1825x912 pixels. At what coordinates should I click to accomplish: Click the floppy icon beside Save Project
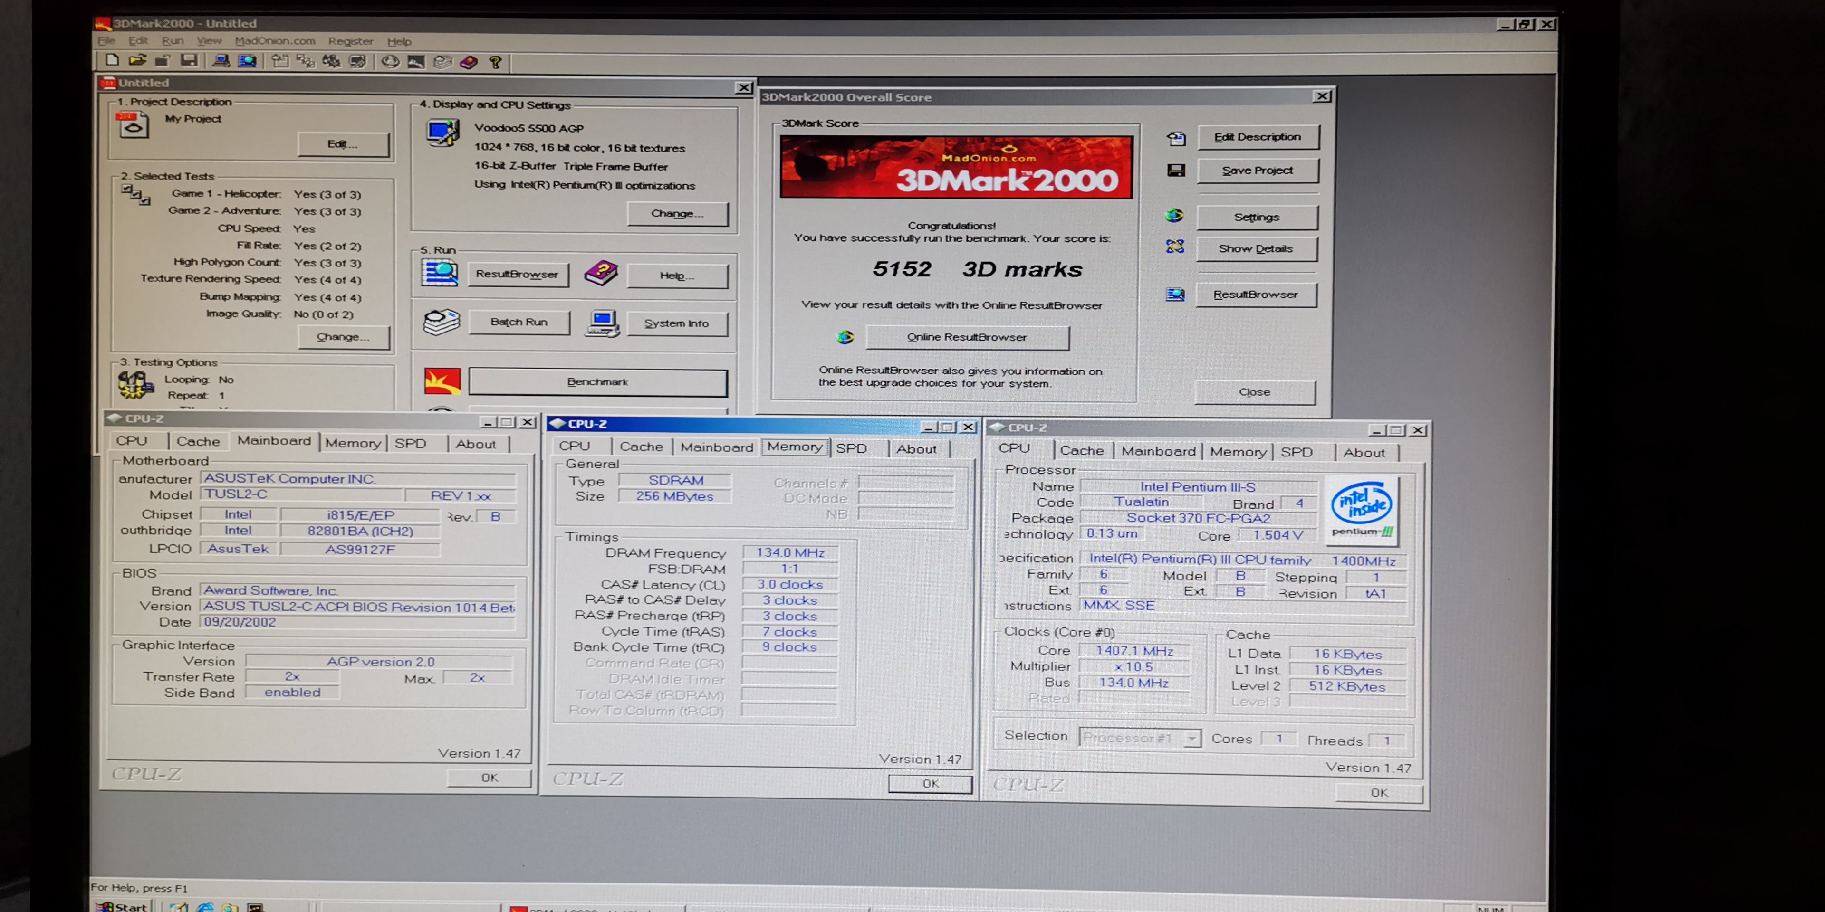pos(1176,170)
